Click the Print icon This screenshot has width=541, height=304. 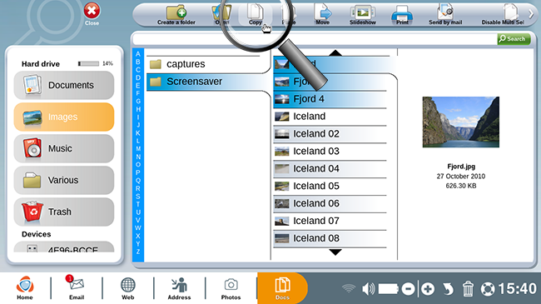click(x=402, y=13)
